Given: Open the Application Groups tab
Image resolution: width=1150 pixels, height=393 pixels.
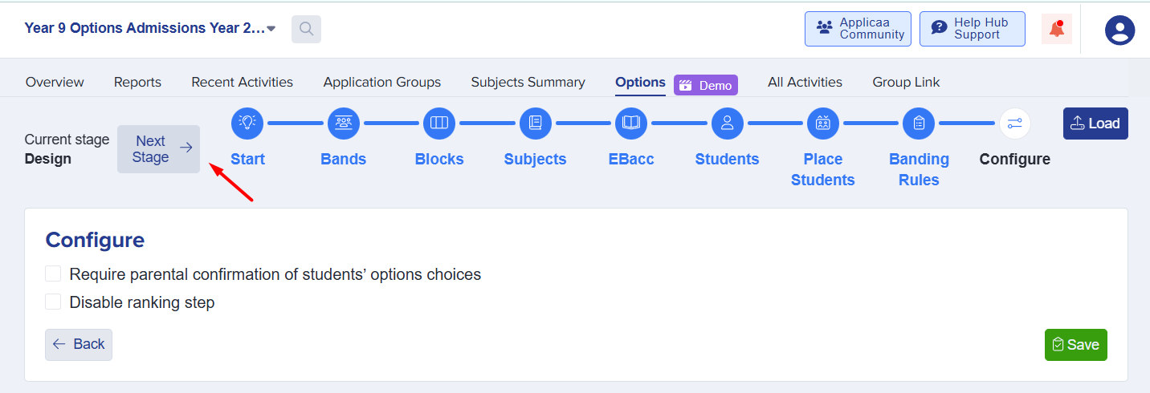Looking at the screenshot, I should tap(382, 82).
